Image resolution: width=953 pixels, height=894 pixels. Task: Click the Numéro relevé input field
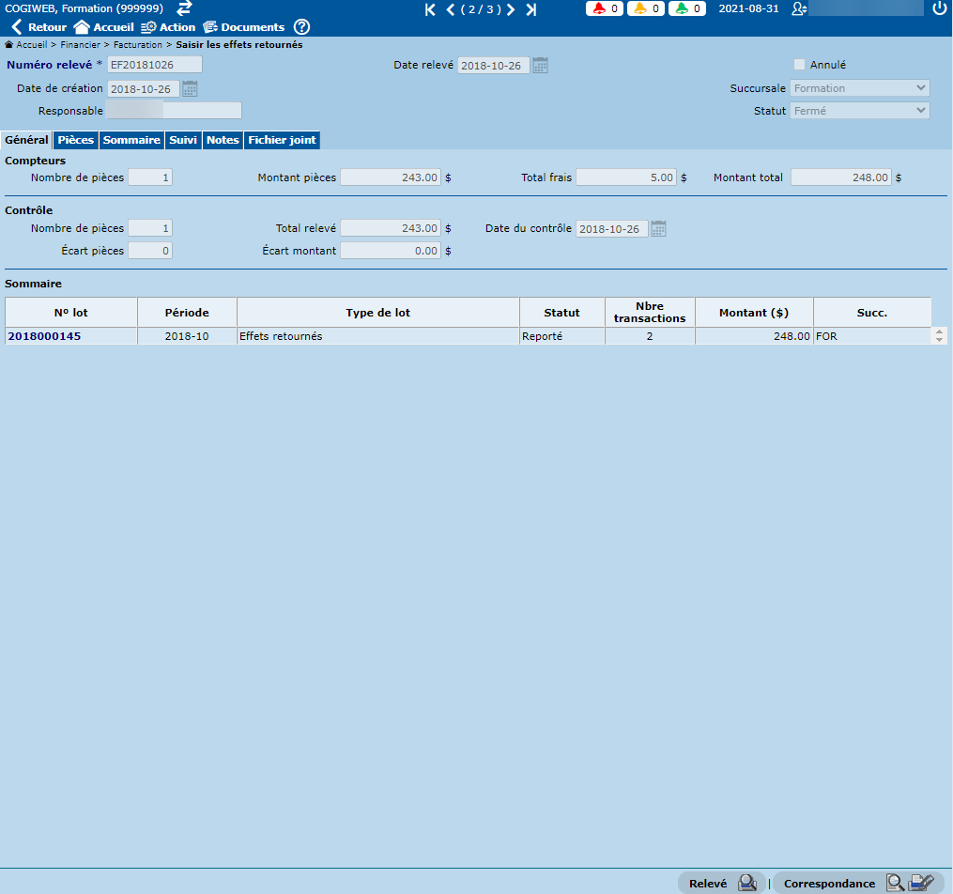[154, 65]
